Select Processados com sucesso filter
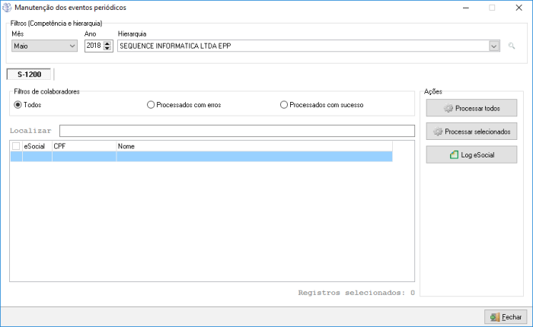 [x=285, y=104]
